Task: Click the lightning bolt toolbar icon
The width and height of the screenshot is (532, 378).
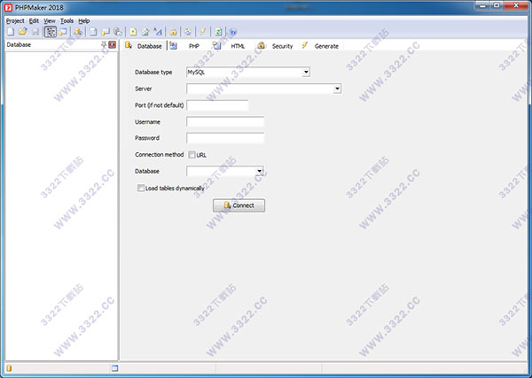Action: 203,32
